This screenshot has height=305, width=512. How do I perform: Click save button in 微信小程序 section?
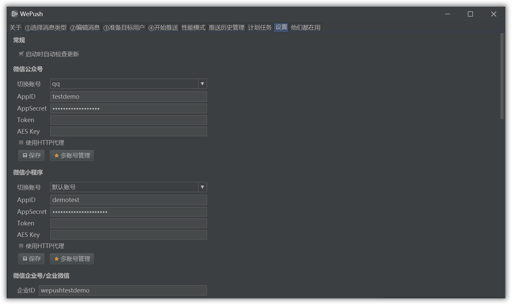(x=32, y=259)
